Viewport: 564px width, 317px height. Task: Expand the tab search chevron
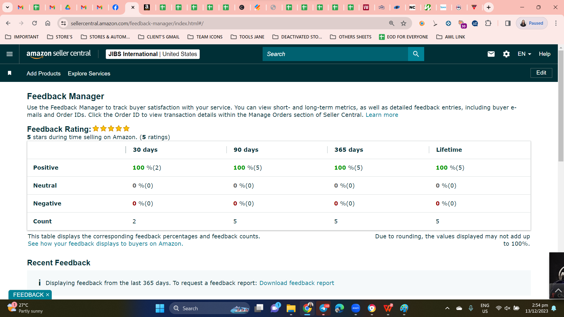(7, 7)
